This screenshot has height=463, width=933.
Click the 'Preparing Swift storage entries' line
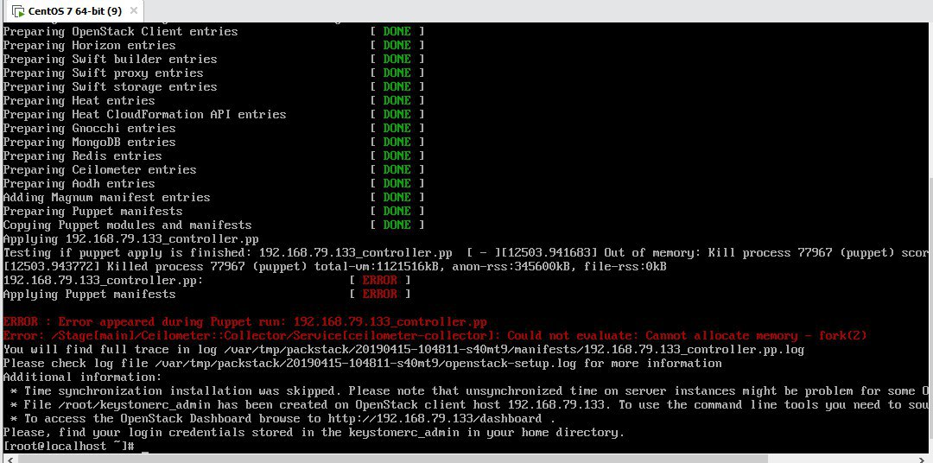tap(213, 87)
